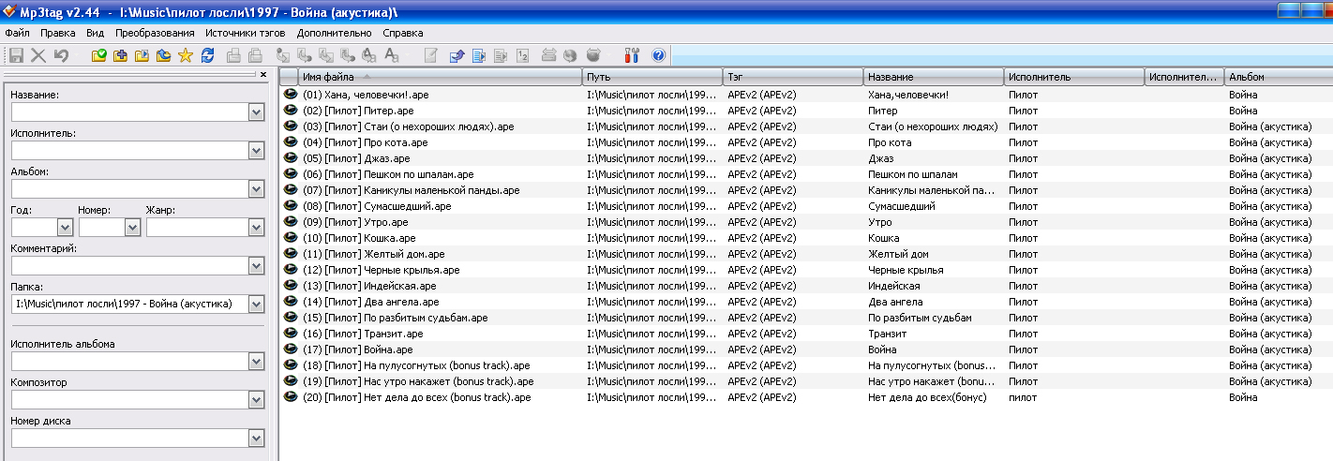Screen dimensions: 1333x461
Task: Click into the Комментарий text field
Action: (x=129, y=265)
